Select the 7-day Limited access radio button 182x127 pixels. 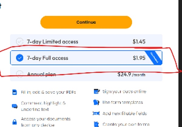tap(19, 42)
